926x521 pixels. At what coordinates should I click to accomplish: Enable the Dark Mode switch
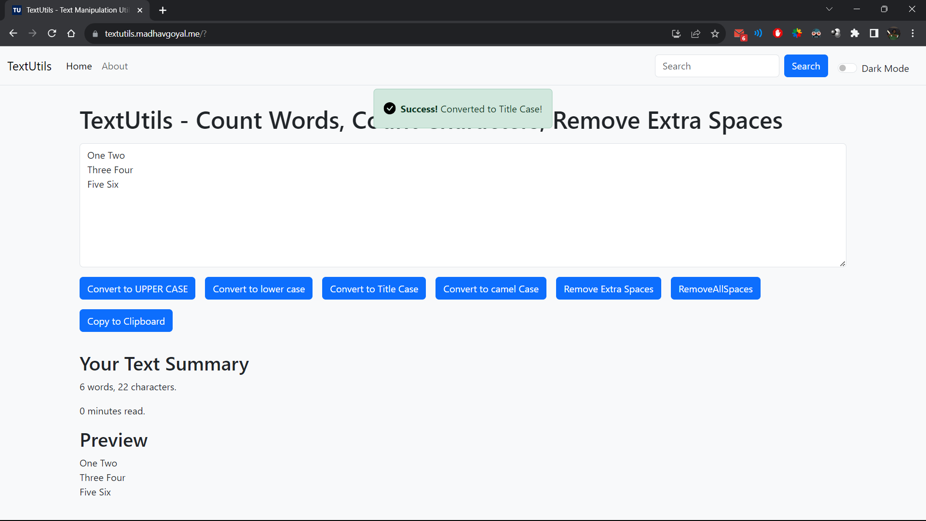[847, 69]
